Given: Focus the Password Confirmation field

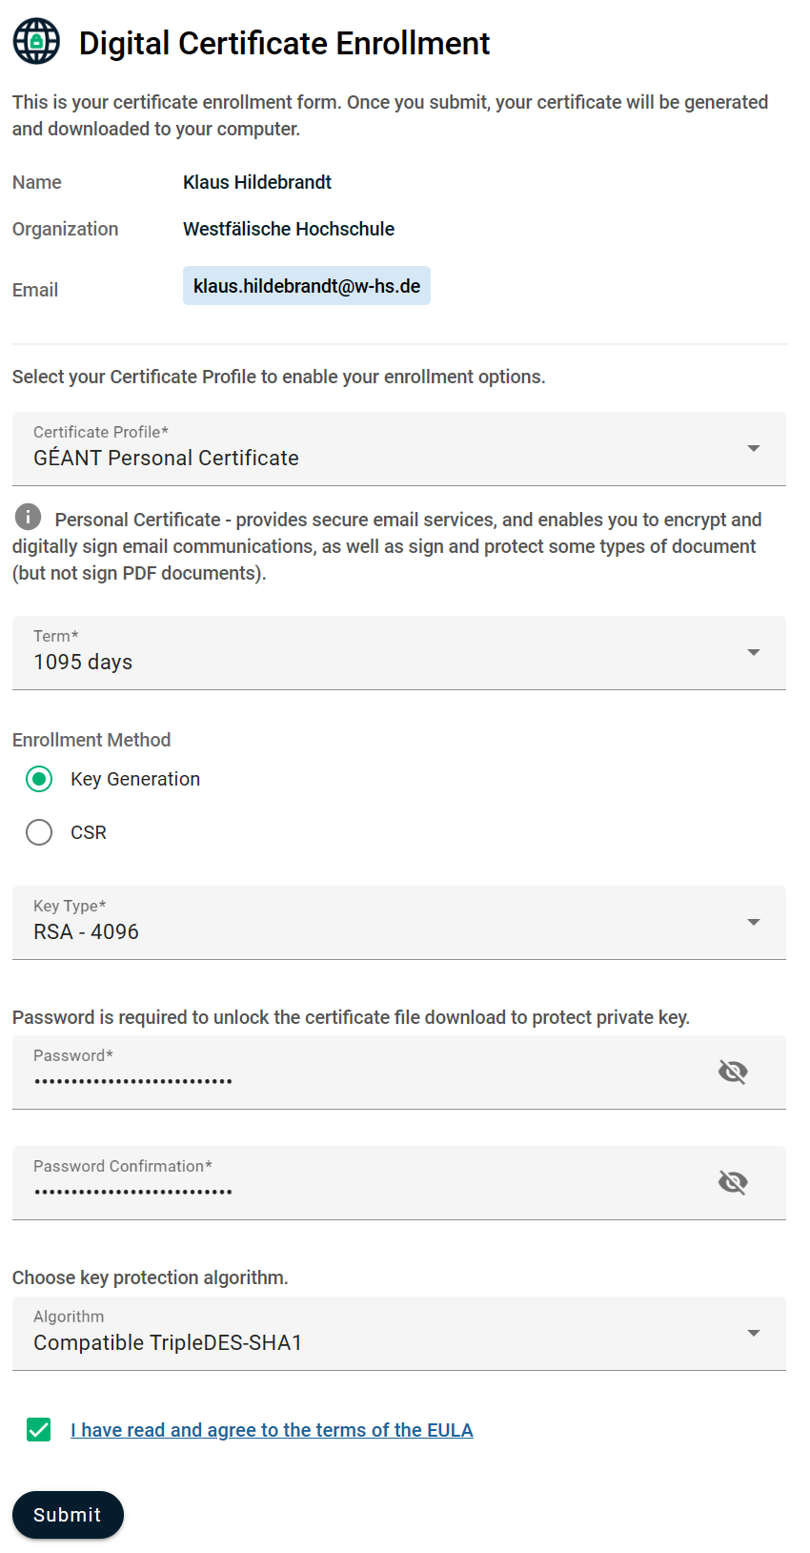Looking at the screenshot, I should [x=362, y=1191].
